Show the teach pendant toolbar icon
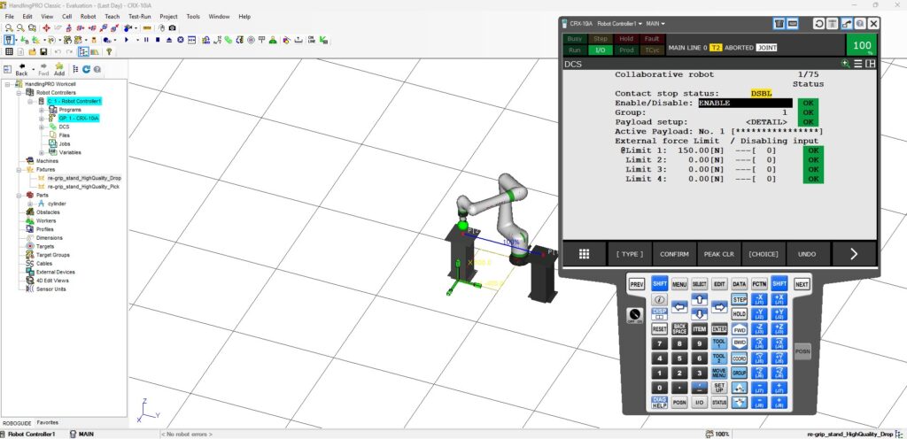 tap(9, 40)
